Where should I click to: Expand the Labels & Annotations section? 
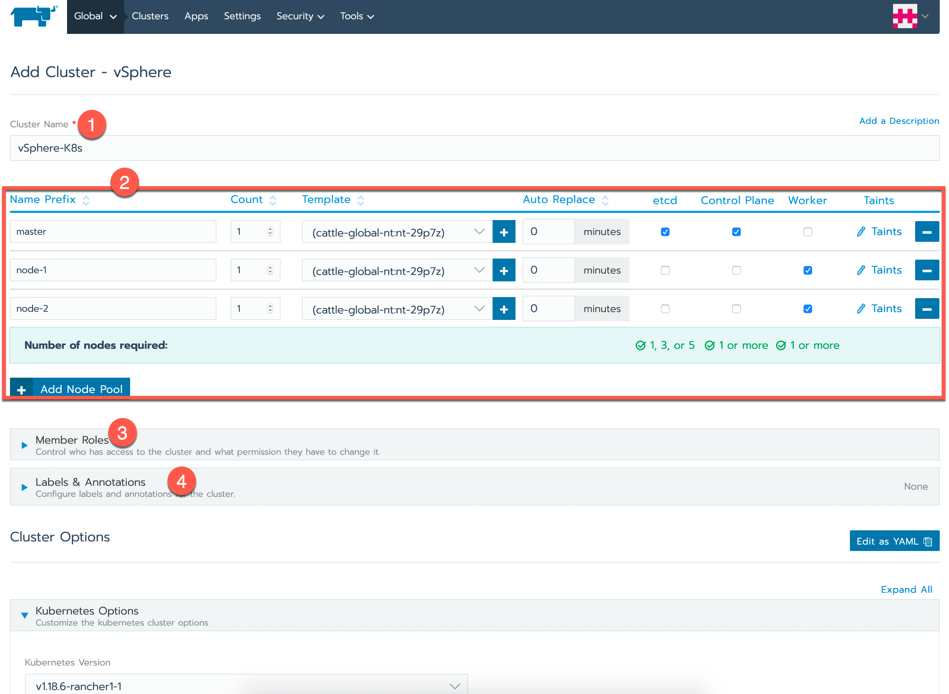474,487
